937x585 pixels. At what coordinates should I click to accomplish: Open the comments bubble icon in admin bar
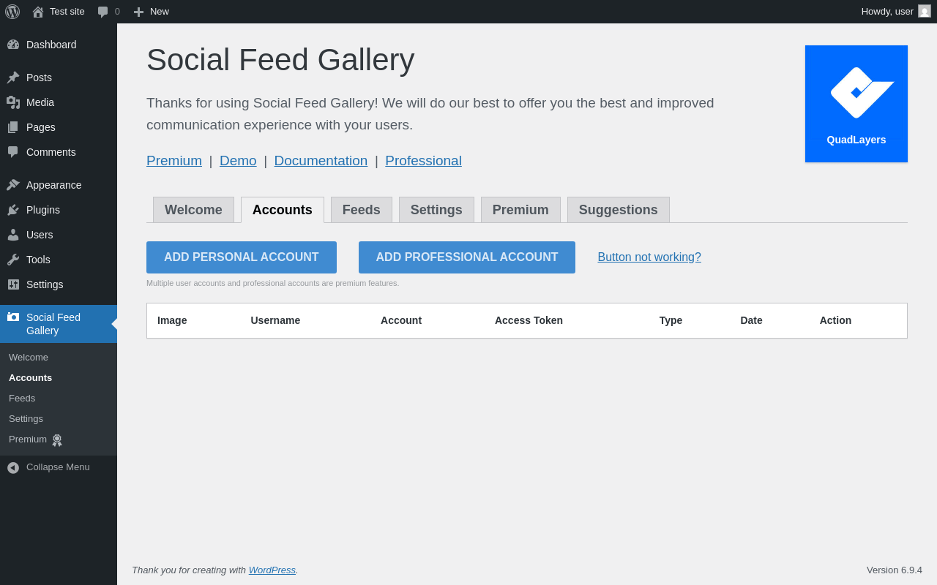point(103,12)
